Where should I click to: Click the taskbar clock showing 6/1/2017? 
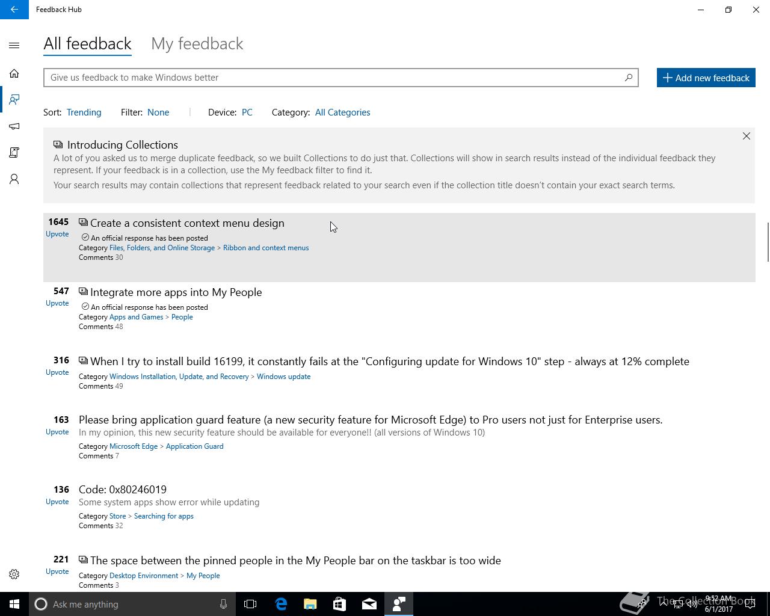[x=719, y=604]
